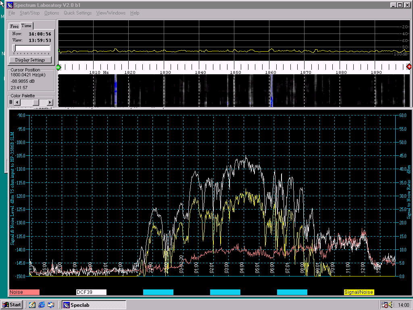This screenshot has height=310, width=413.
Task: Open the Start/Stop menu
Action: click(29, 13)
